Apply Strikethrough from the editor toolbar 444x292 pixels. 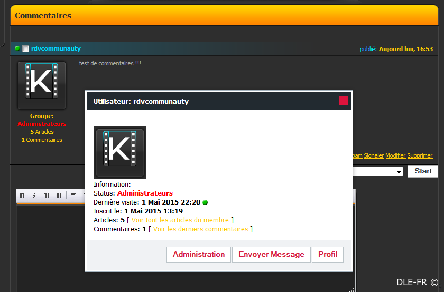tap(59, 196)
